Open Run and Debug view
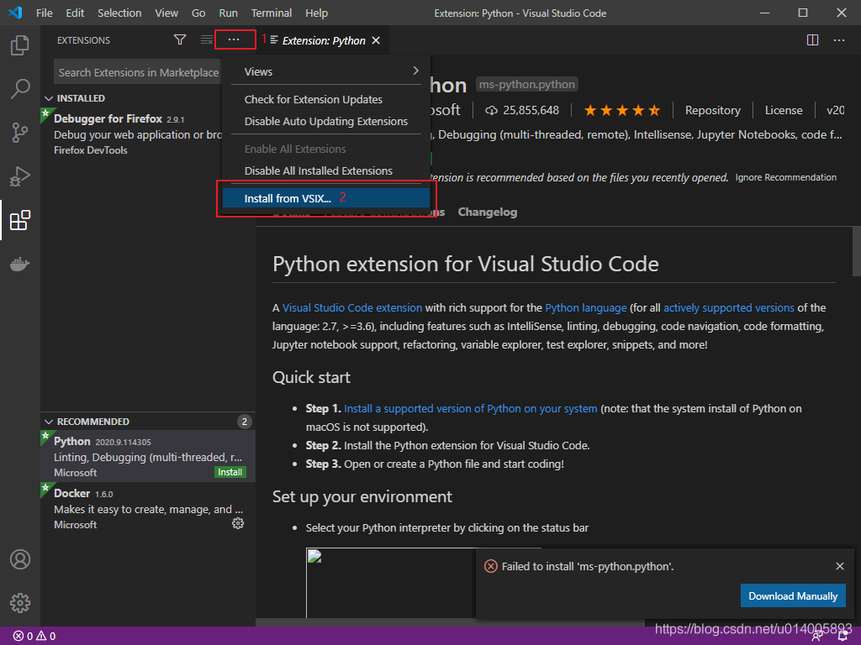 (x=20, y=176)
